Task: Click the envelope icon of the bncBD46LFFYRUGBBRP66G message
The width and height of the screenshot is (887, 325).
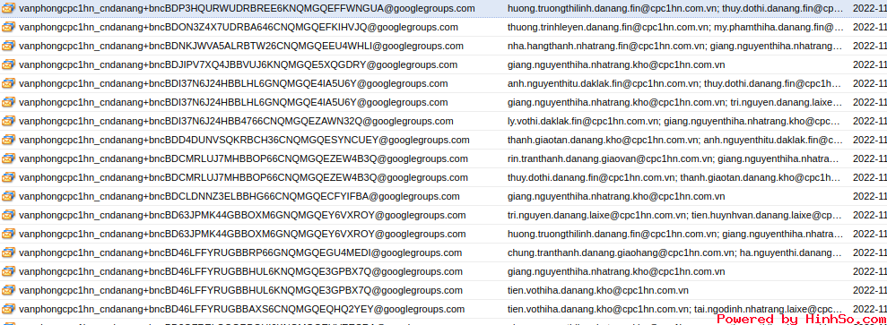Action: tap(8, 252)
